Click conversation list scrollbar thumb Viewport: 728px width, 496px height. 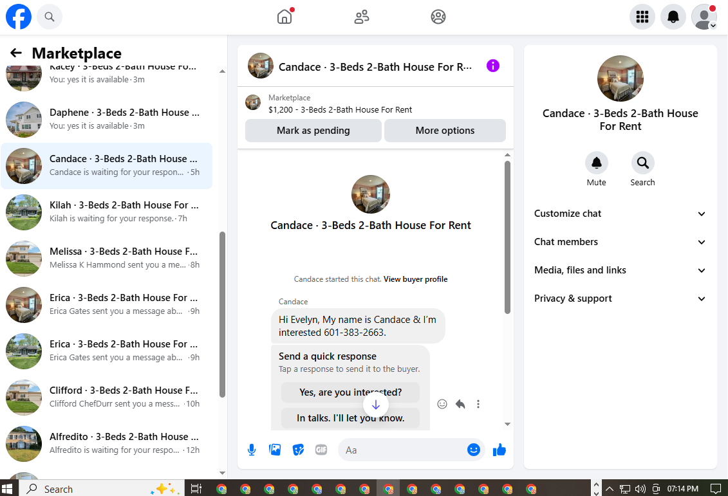(x=223, y=315)
